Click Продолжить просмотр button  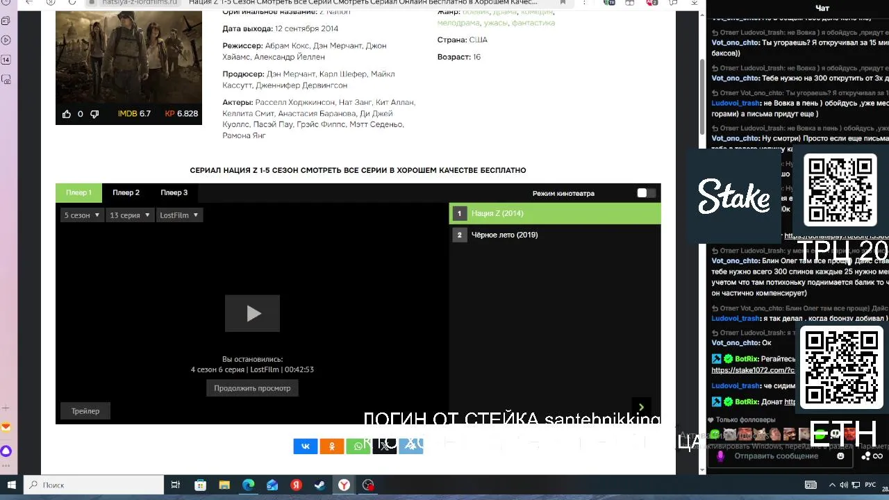click(252, 388)
